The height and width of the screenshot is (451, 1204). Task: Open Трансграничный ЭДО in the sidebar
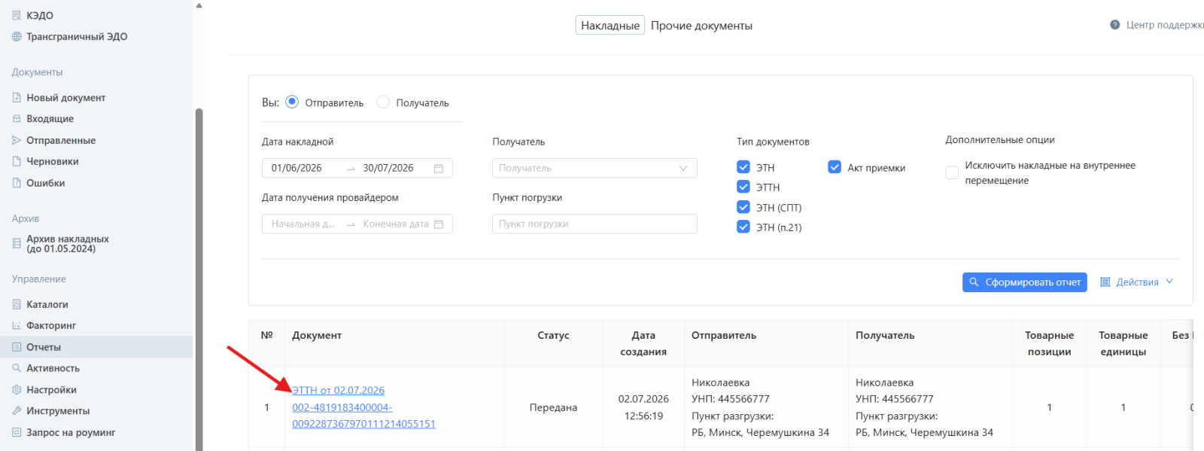click(x=77, y=36)
